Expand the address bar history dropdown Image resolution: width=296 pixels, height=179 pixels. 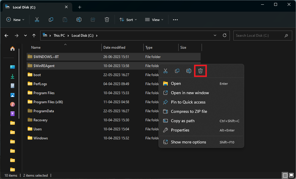[215, 35]
